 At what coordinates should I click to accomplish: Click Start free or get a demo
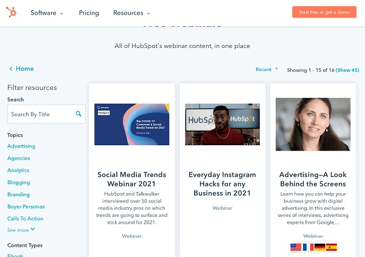tap(324, 12)
